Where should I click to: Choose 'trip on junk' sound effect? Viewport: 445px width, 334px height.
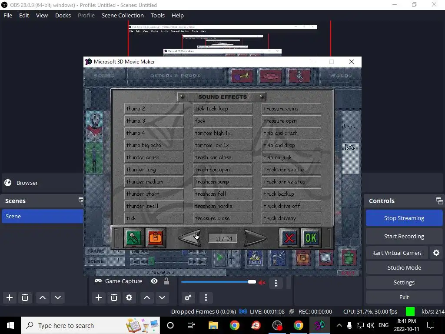pyautogui.click(x=291, y=157)
